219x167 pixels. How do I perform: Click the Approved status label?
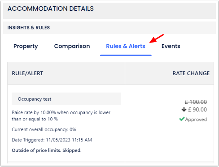click(196, 120)
